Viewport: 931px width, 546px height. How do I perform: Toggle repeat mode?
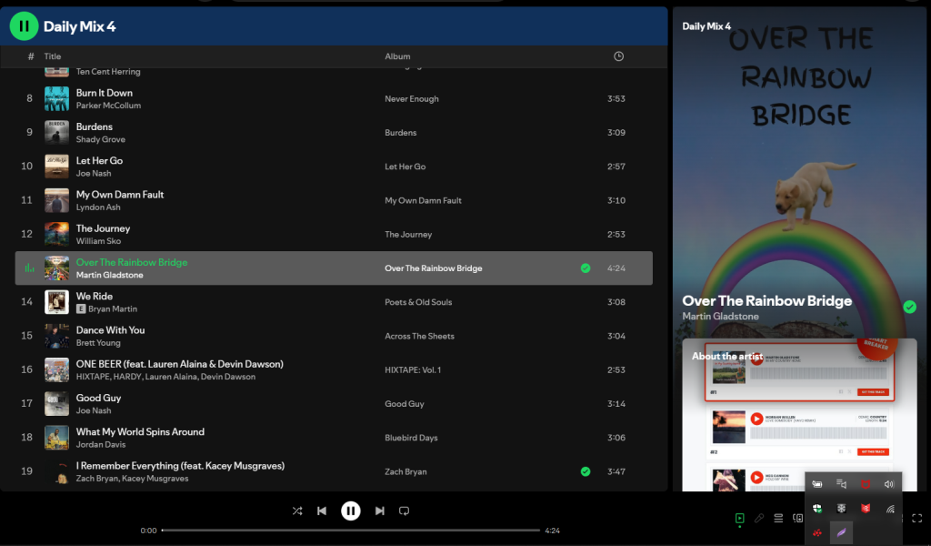[404, 511]
